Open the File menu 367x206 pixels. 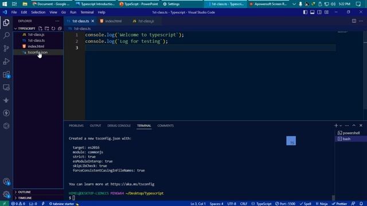tap(14, 12)
